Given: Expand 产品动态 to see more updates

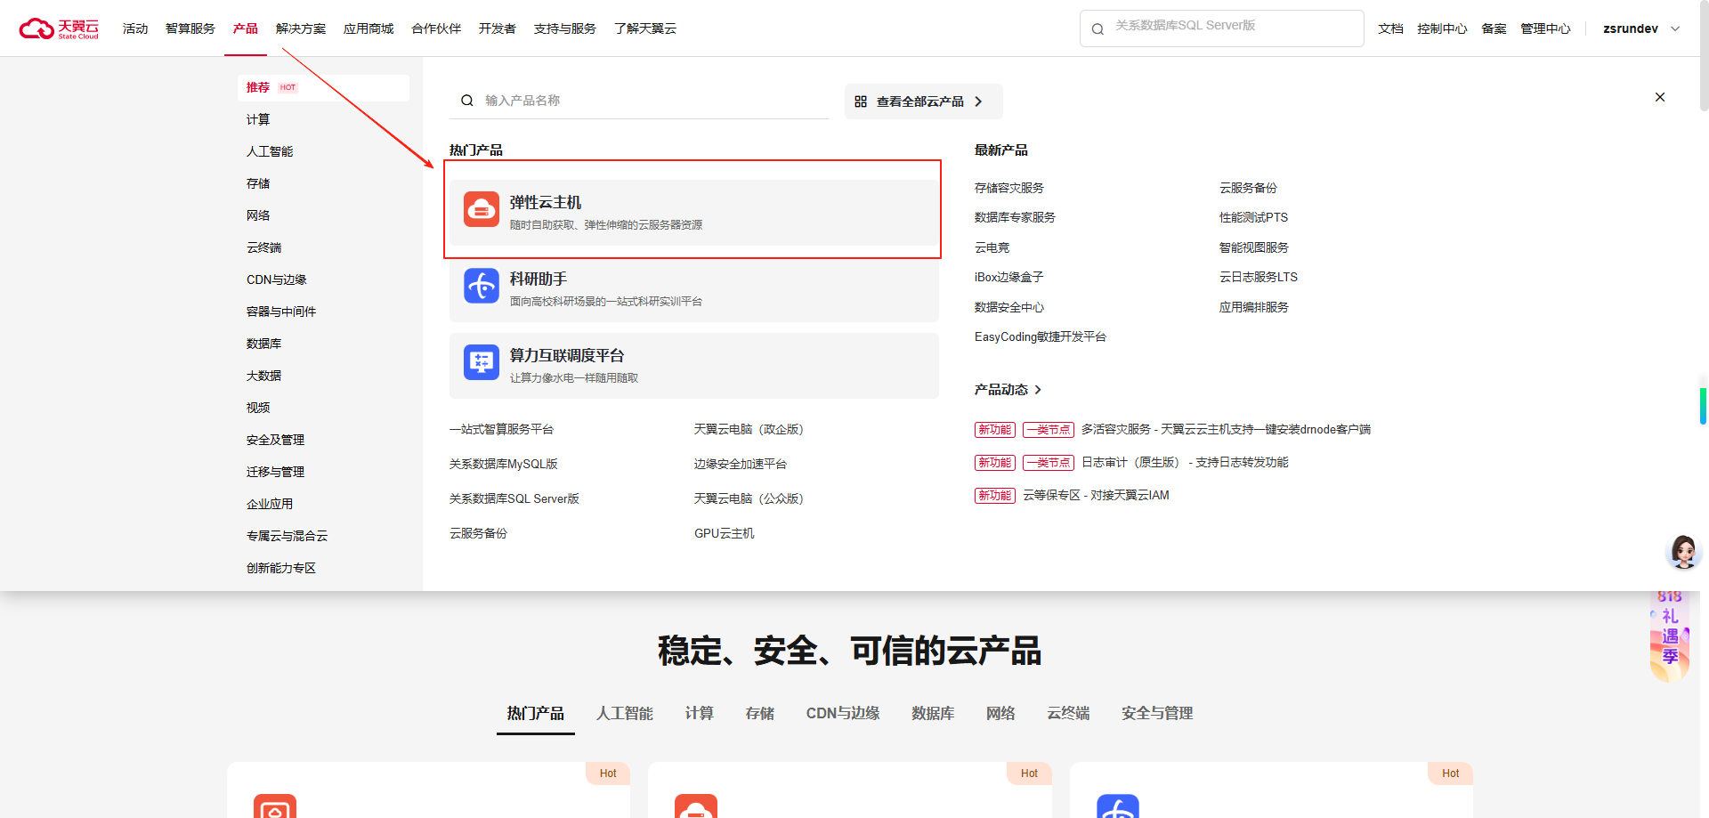Looking at the screenshot, I should click(1007, 390).
